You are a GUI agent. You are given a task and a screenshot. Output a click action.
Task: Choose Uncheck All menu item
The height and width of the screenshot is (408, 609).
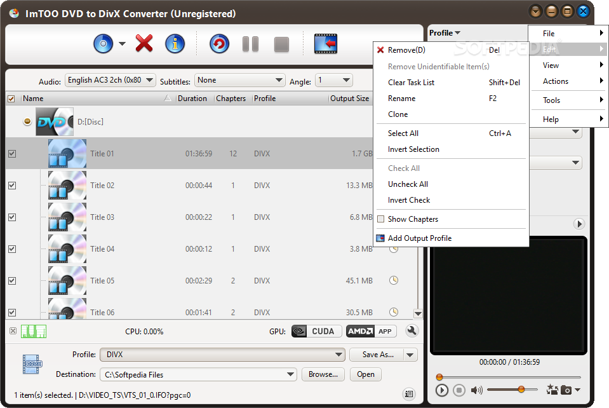(x=451, y=184)
